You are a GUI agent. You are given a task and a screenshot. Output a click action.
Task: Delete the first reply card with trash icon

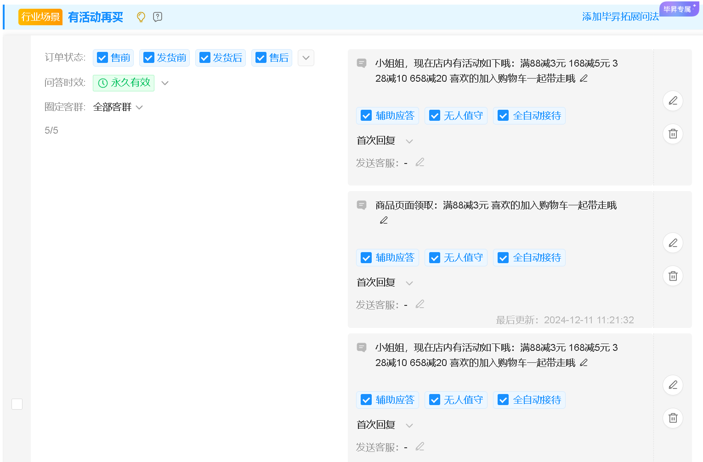tap(673, 134)
